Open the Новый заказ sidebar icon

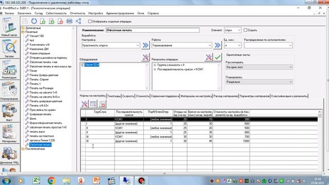pyautogui.click(x=9, y=27)
